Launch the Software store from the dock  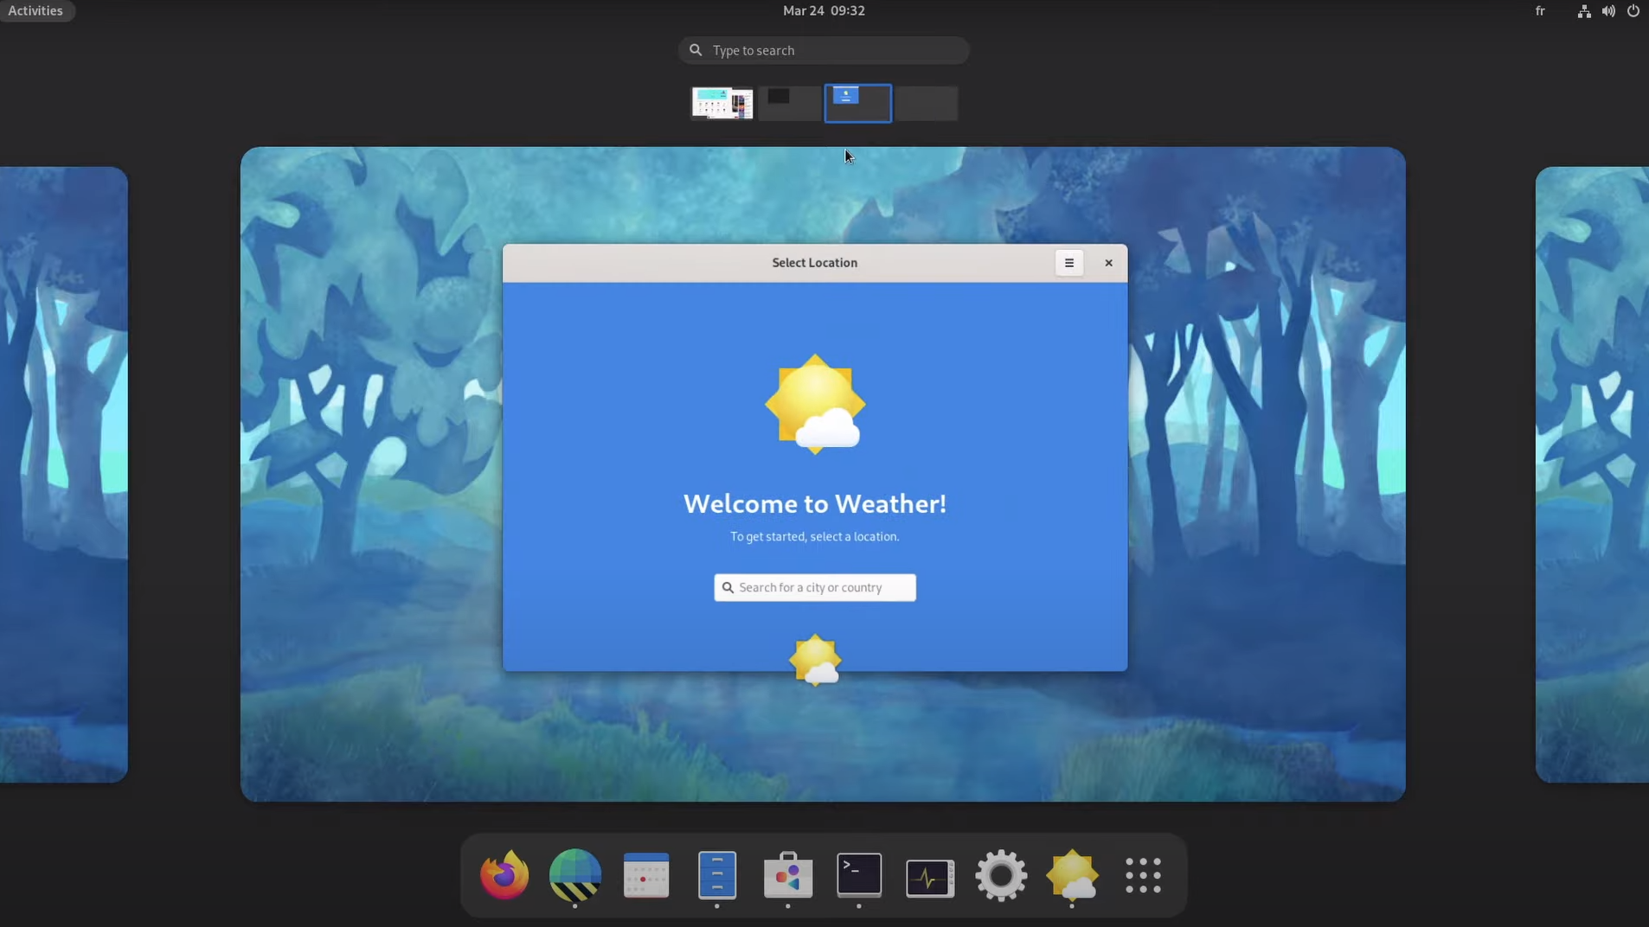pyautogui.click(x=787, y=875)
